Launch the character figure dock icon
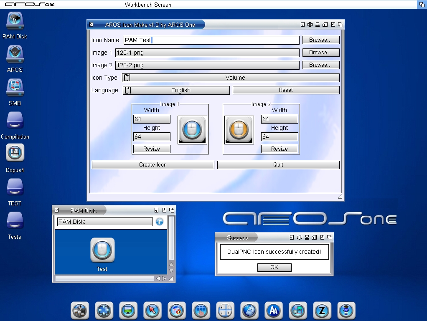 point(346,311)
